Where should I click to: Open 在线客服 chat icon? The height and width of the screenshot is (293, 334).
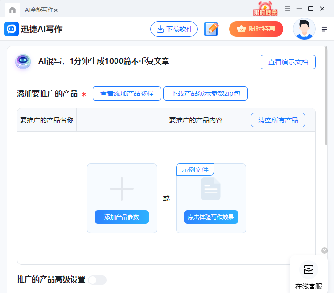[x=308, y=270]
